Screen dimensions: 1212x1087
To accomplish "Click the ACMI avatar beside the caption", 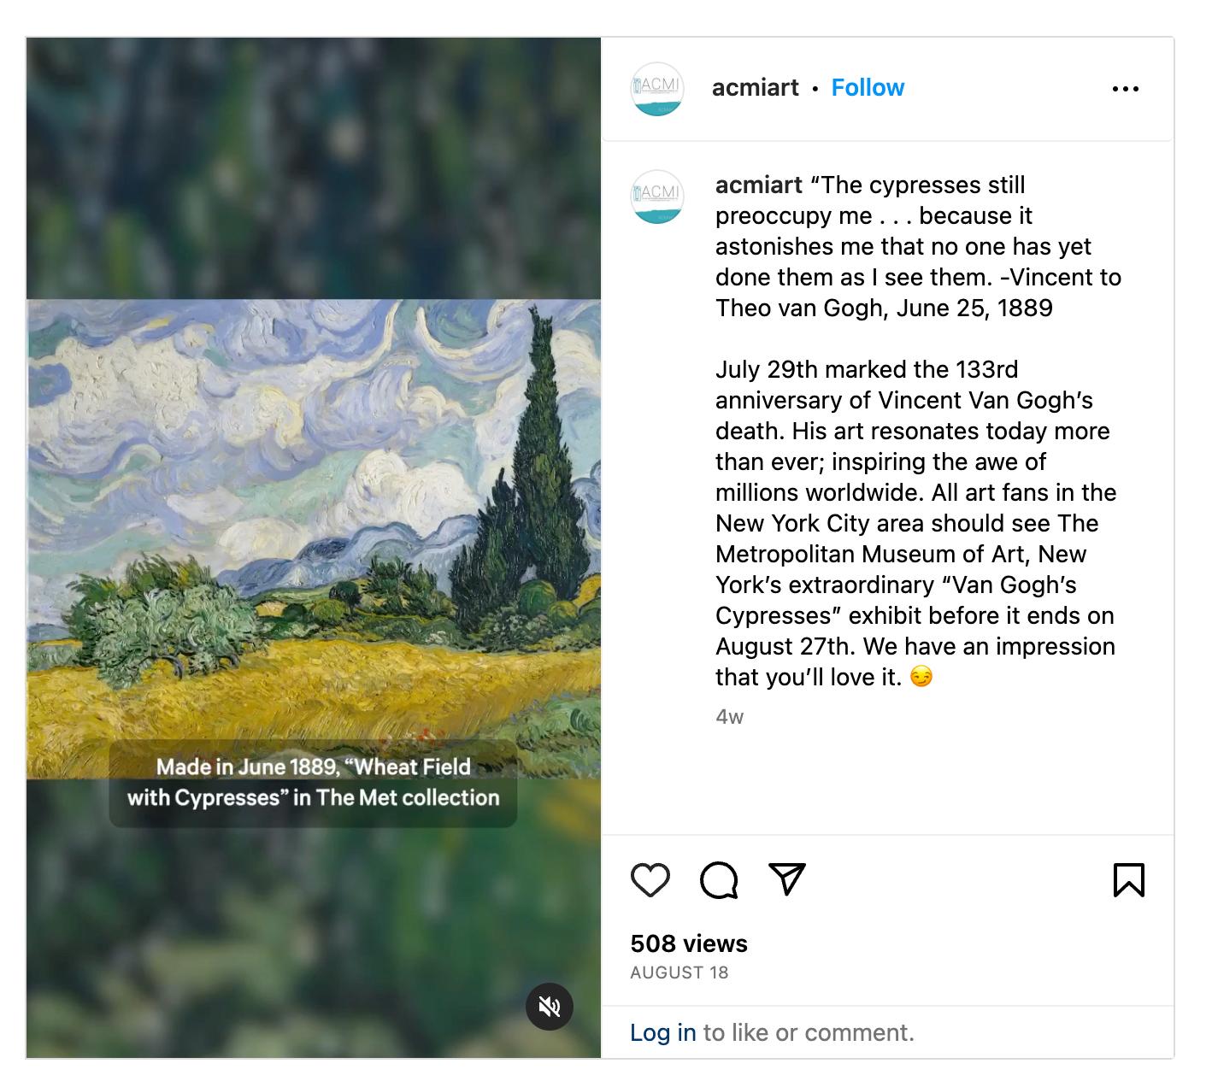I will click(656, 197).
